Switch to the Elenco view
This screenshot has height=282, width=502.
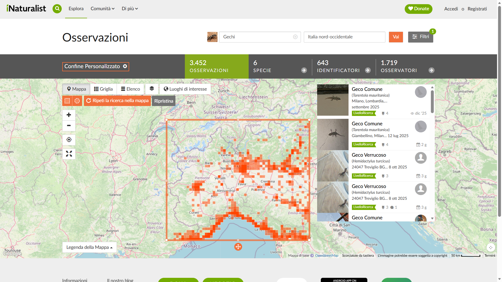[x=130, y=89]
